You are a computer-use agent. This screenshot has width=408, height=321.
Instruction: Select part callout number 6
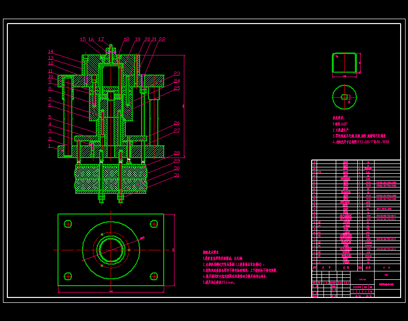50,105
